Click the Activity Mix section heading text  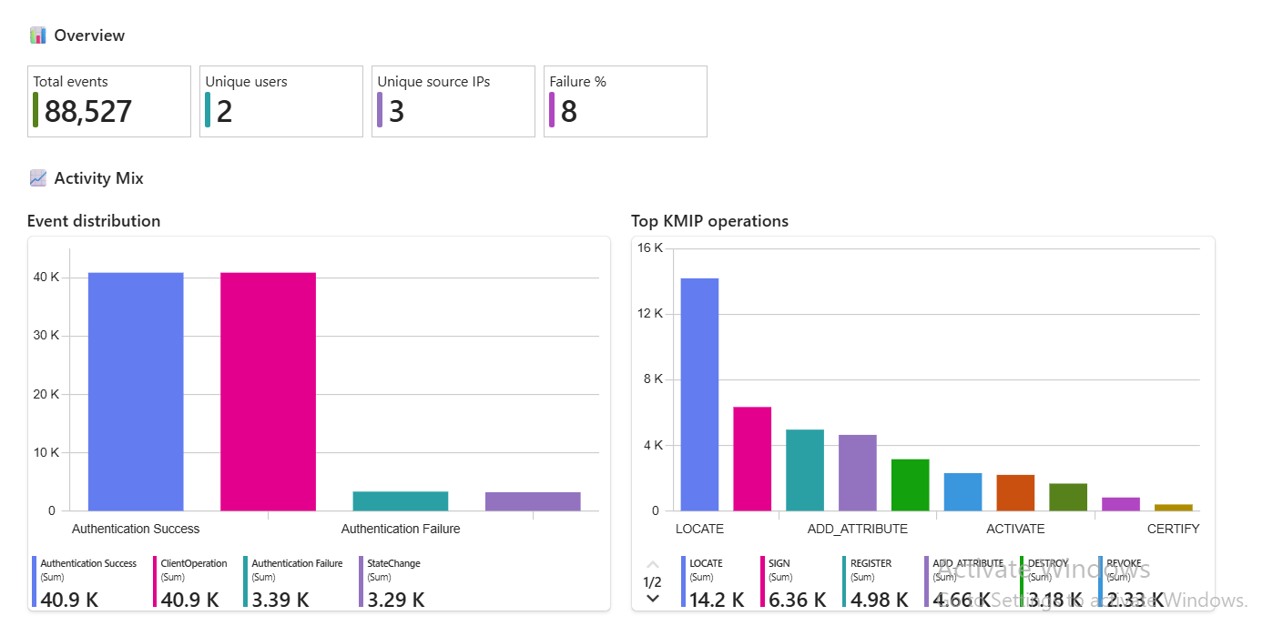coord(98,178)
